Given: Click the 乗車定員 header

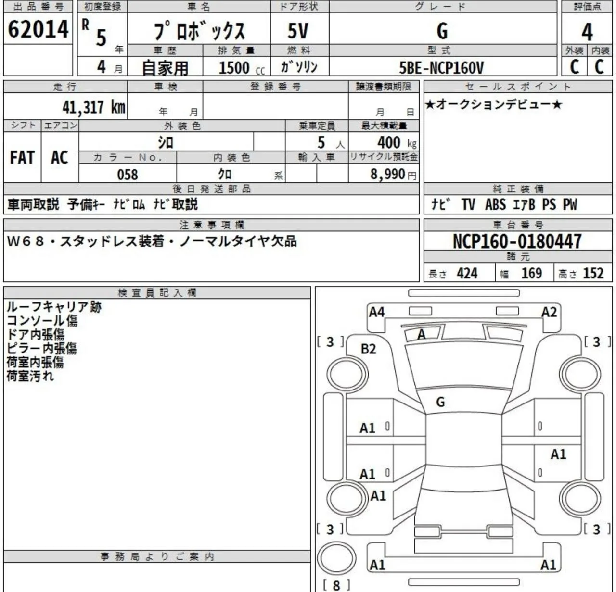Looking at the screenshot, I should (x=317, y=126).
